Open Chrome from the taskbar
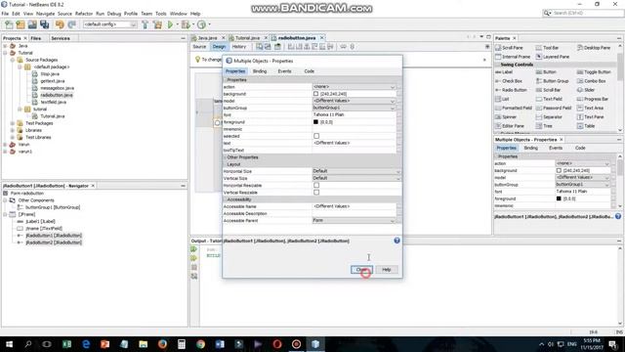The image size is (625, 352). click(200, 344)
